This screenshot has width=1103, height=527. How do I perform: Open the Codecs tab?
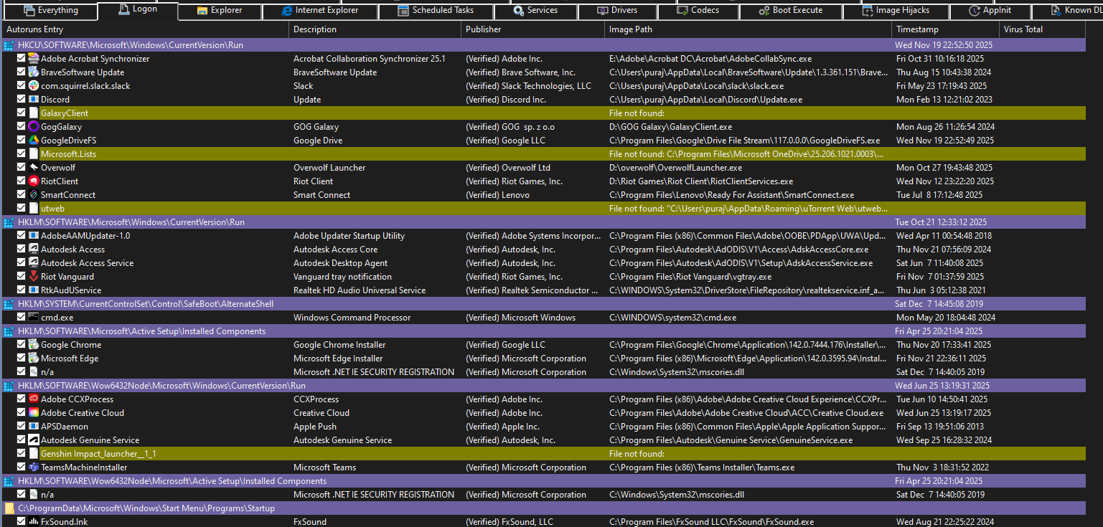698,11
